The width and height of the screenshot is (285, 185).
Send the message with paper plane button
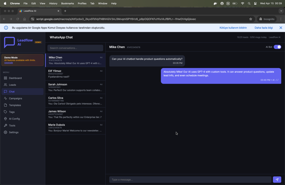click(277, 180)
